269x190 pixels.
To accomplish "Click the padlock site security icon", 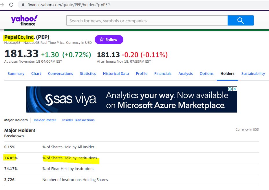I will coord(23,5).
